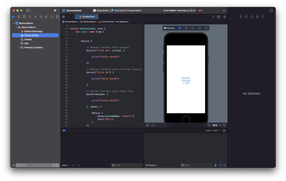The height and width of the screenshot is (181, 286).
Task: Open the Source Control navigator
Action: (x=19, y=17)
